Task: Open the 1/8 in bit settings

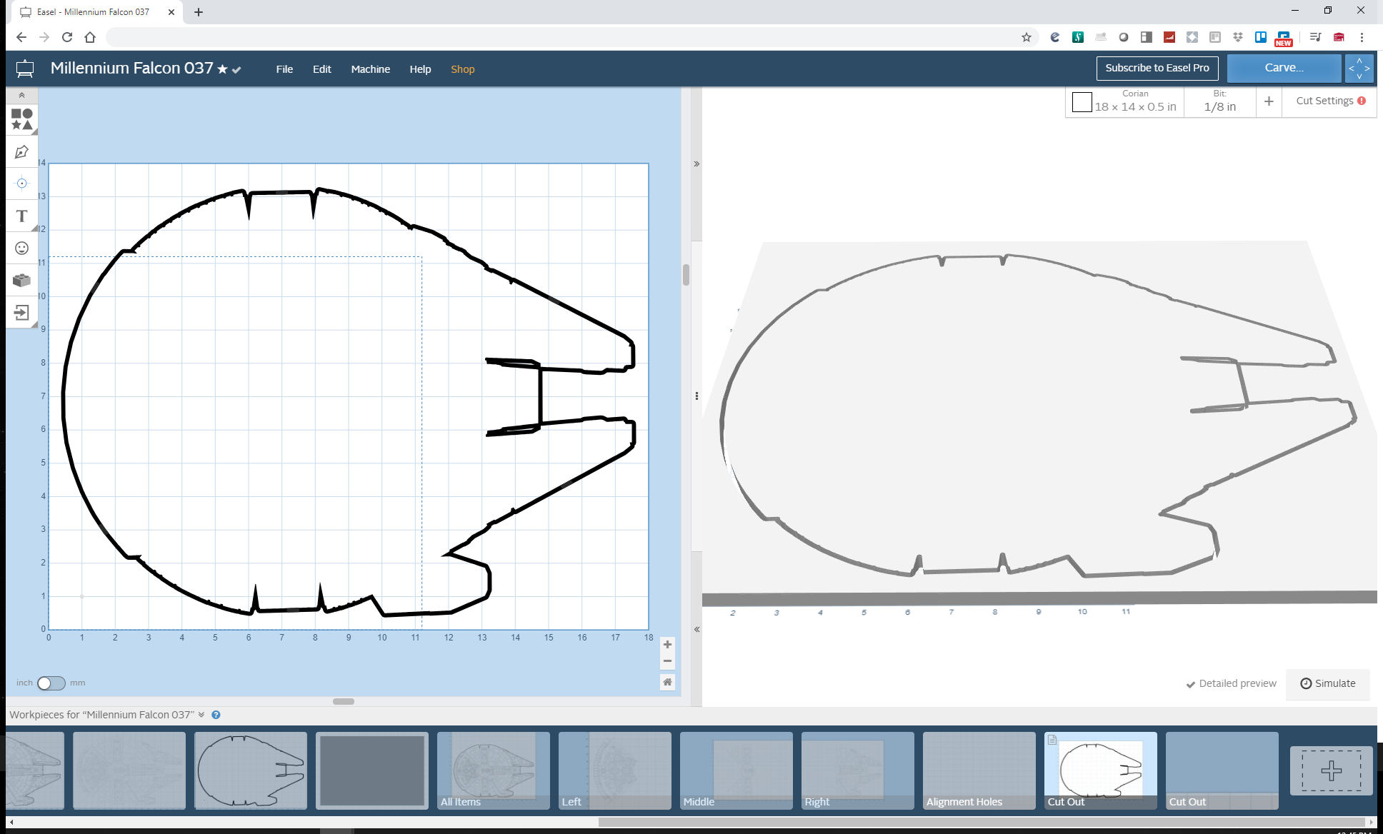Action: [1219, 102]
